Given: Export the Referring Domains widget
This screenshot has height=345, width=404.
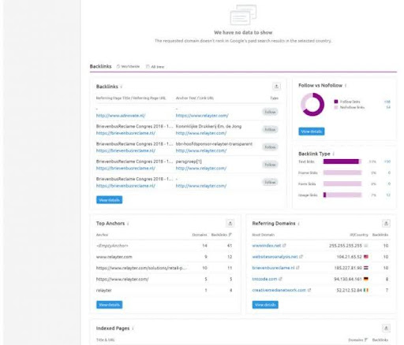Looking at the screenshot, I should tap(386, 224).
